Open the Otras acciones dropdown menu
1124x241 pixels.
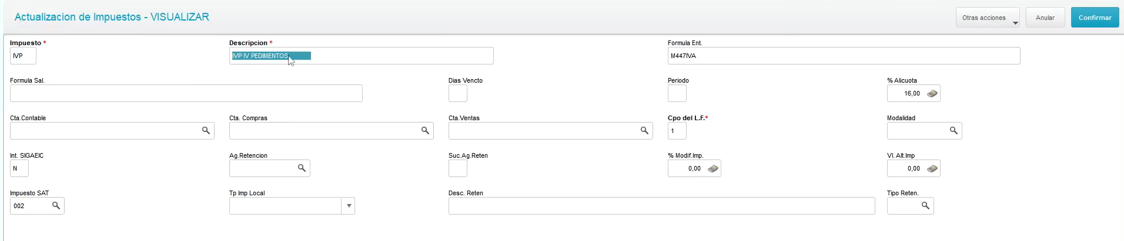(988, 18)
